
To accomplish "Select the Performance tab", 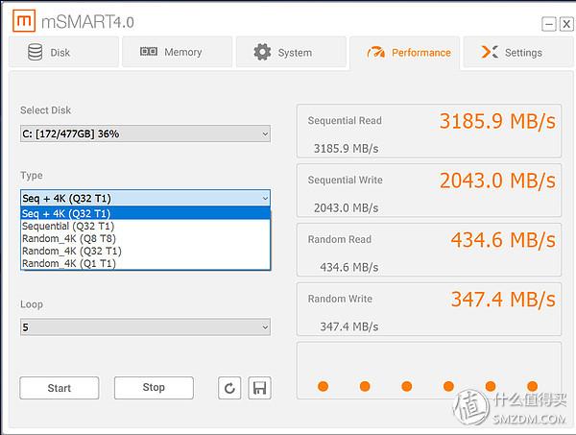I will tap(404, 53).
